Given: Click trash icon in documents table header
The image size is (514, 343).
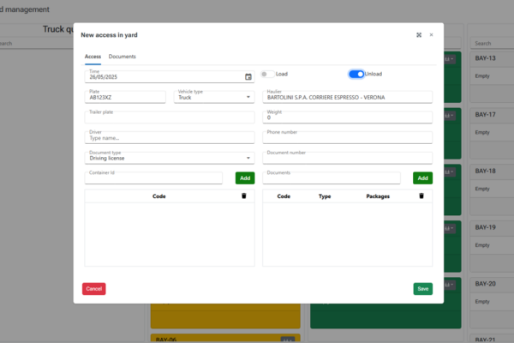Looking at the screenshot, I should point(421,196).
